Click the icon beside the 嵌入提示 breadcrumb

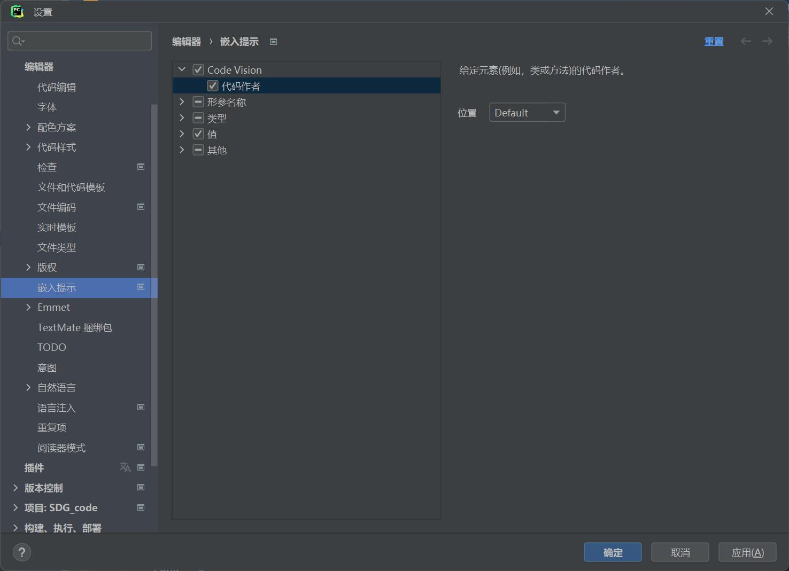(x=273, y=41)
